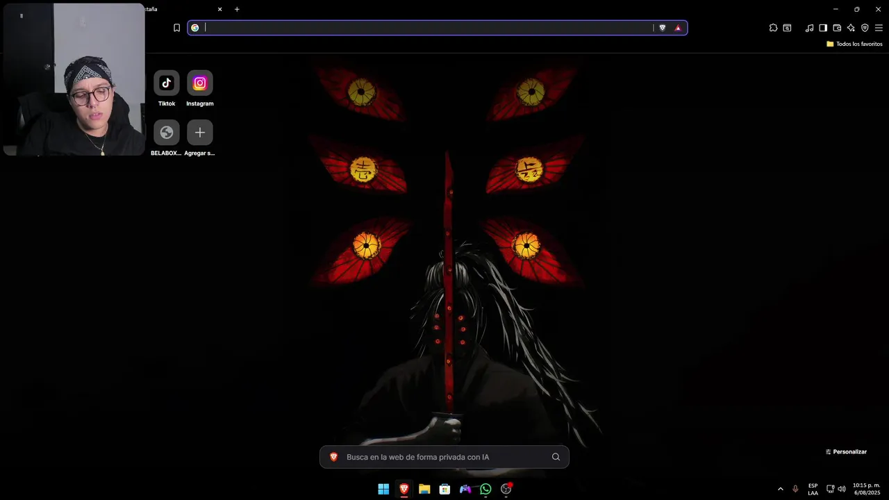Open a new tab with plus button

pyautogui.click(x=237, y=9)
